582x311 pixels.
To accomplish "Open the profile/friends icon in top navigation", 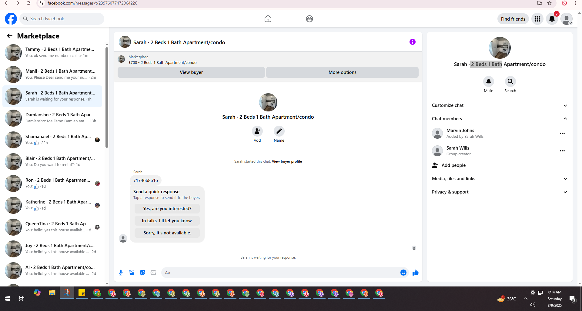I will click(x=309, y=19).
